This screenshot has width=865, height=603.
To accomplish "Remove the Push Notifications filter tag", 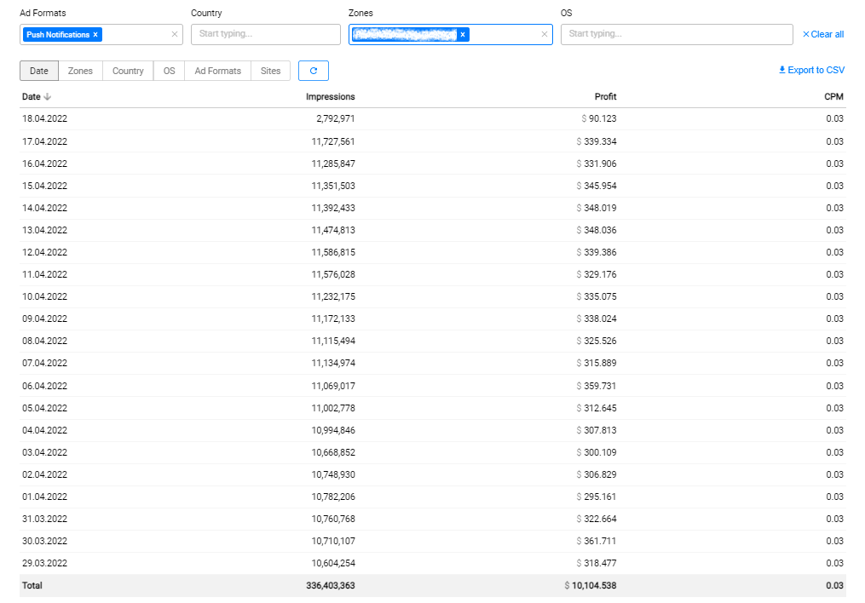I will pyautogui.click(x=95, y=35).
